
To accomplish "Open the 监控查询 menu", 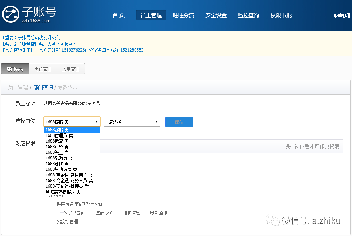I will tap(249, 16).
